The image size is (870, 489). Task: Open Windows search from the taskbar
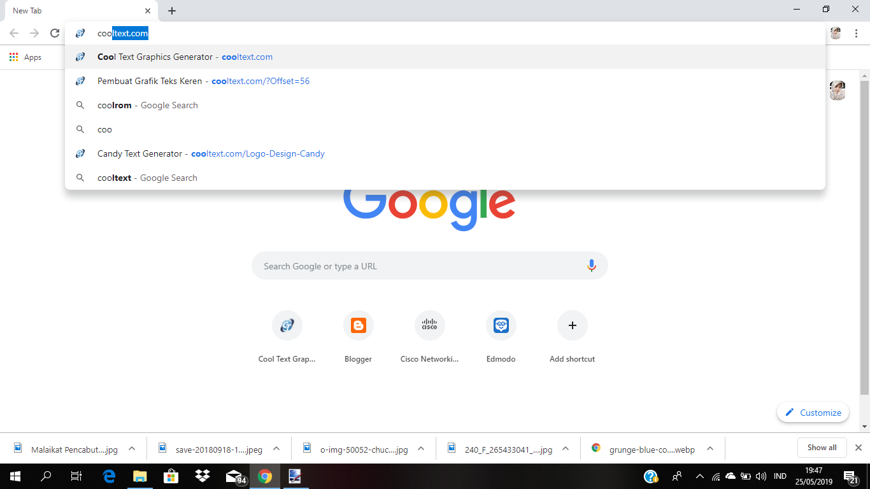46,476
